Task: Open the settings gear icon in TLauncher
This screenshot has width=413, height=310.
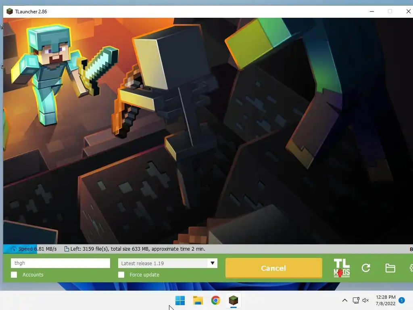Action: click(411, 268)
